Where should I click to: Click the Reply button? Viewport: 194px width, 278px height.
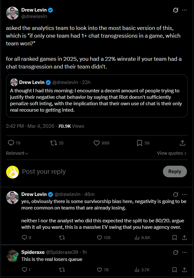(174, 171)
